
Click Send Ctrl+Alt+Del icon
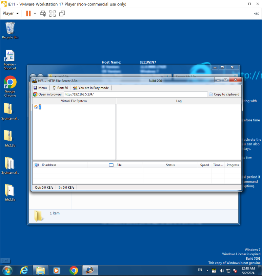[x=43, y=14]
